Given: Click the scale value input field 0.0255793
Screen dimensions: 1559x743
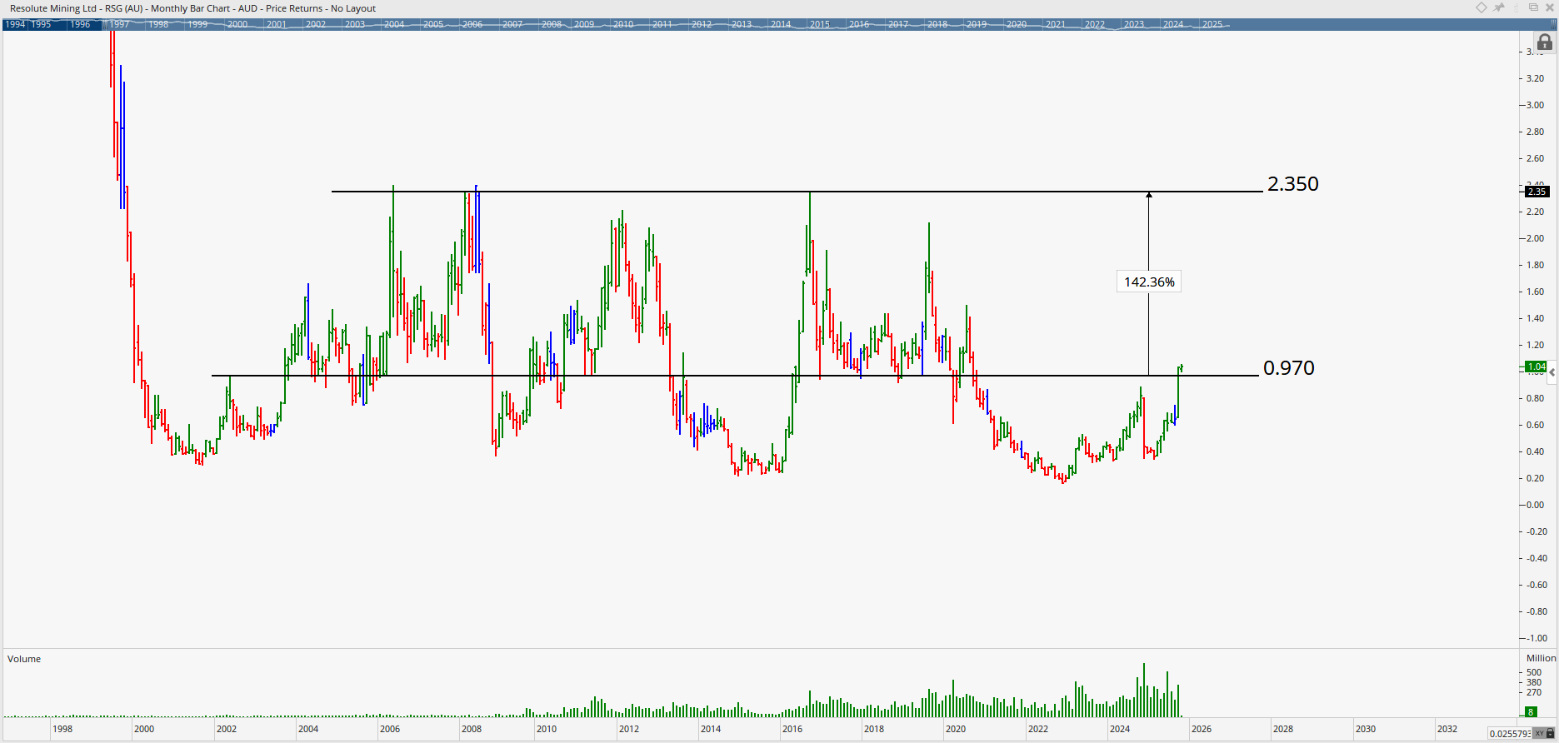Looking at the screenshot, I should pos(1509,734).
